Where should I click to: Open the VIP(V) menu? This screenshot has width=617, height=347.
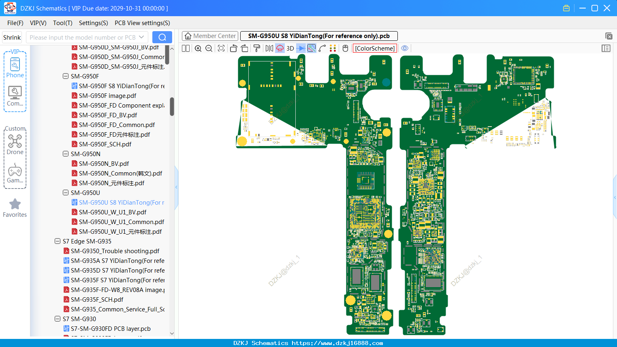pyautogui.click(x=38, y=23)
